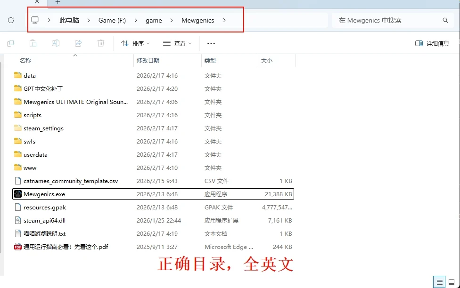Click the delete trash icon
Screen dimensions: 460x288
[101, 43]
